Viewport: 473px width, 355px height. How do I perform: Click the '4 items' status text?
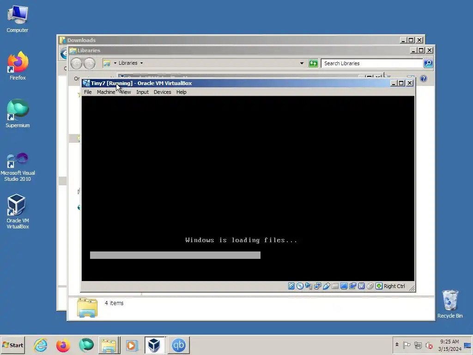[114, 303]
